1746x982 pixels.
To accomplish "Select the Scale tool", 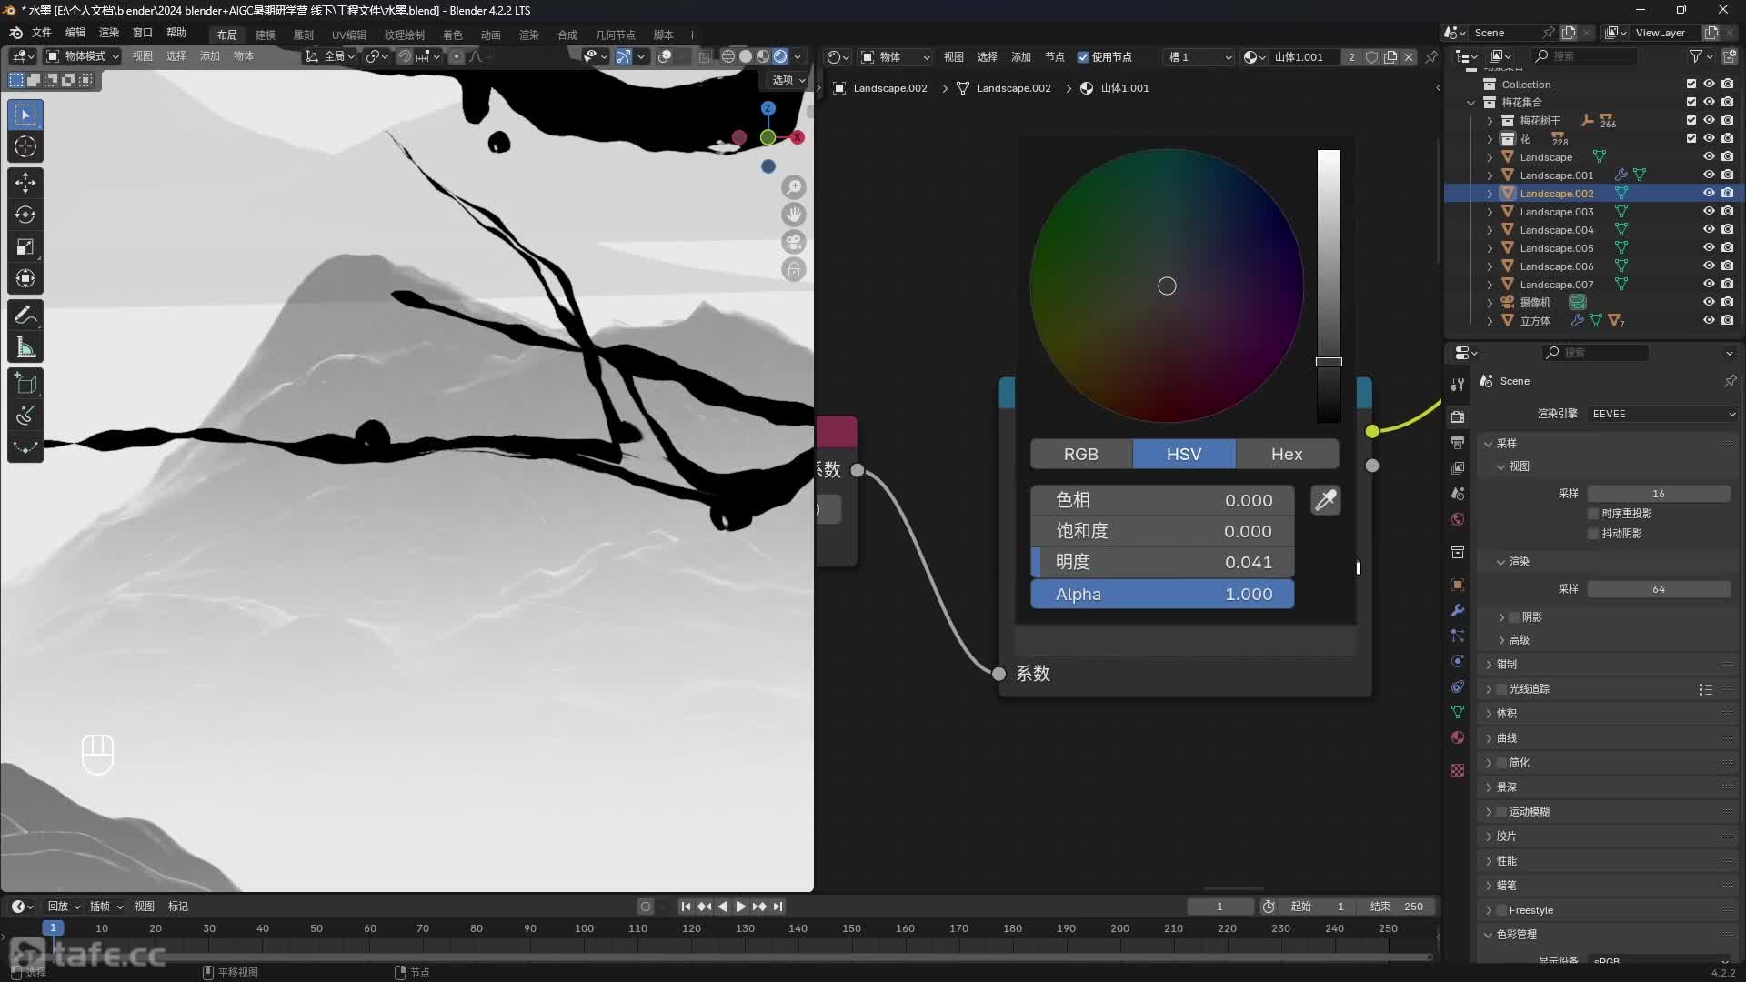I will (25, 246).
